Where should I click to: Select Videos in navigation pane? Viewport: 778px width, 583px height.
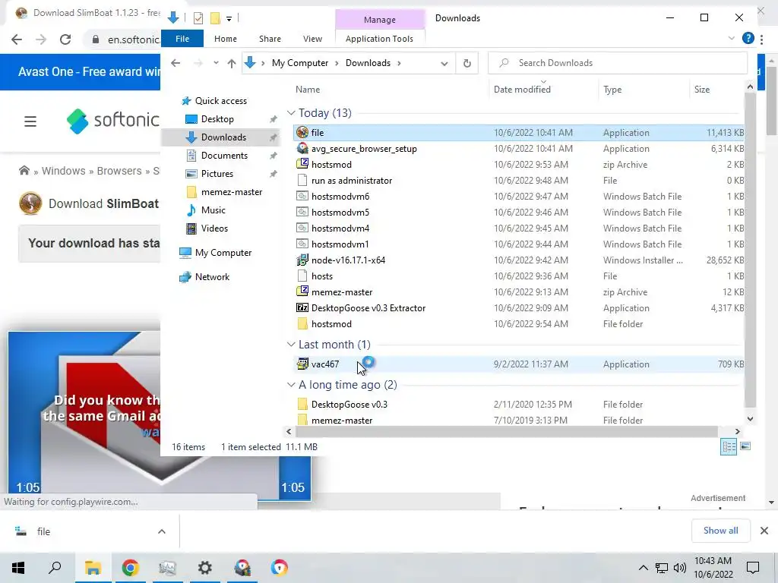pos(214,228)
